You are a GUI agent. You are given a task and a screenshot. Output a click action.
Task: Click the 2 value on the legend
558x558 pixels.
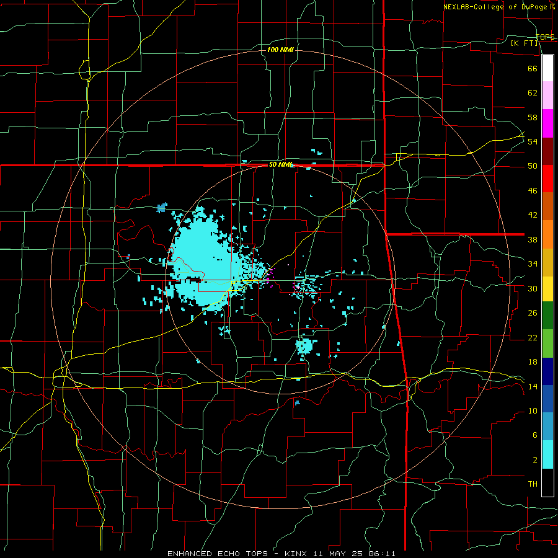coord(534,460)
